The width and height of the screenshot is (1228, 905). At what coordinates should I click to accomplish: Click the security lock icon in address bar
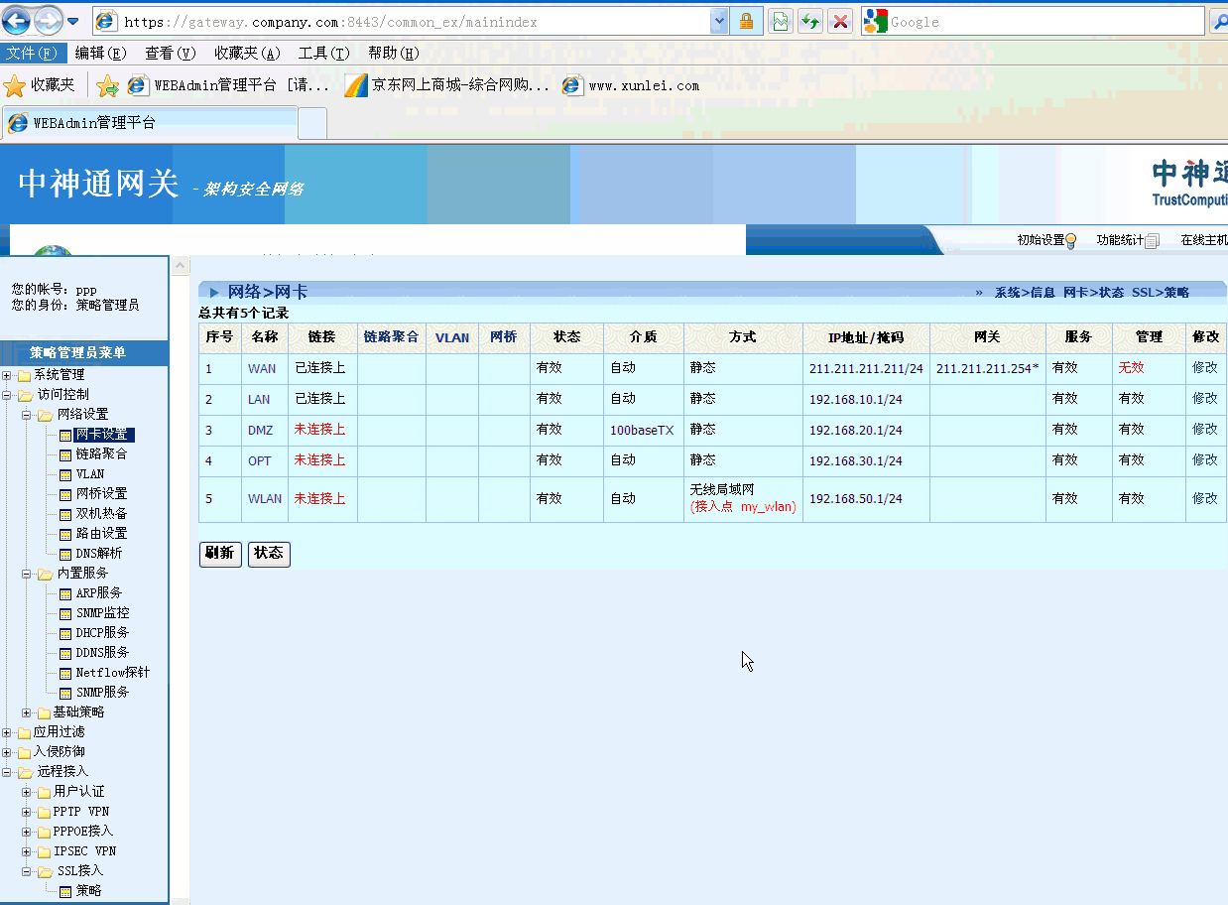(x=746, y=21)
